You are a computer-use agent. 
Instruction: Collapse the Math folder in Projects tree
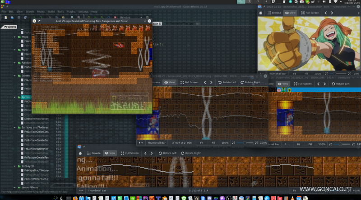pos(15,50)
